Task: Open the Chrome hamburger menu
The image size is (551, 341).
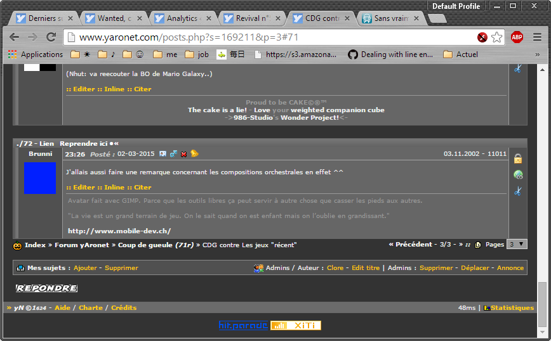Action: (537, 37)
